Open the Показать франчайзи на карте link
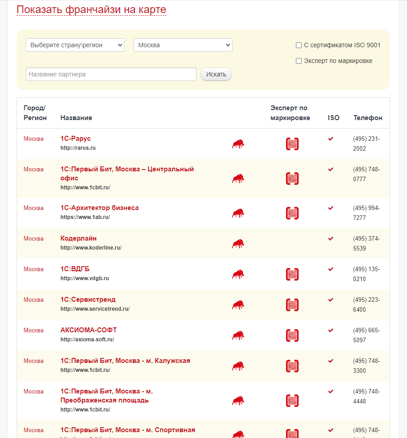The image size is (407, 438). [x=91, y=9]
